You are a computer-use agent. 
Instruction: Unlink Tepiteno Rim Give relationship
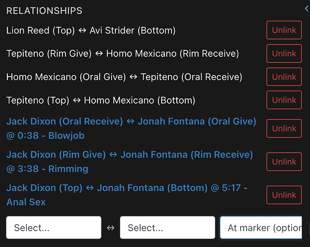coord(284,53)
